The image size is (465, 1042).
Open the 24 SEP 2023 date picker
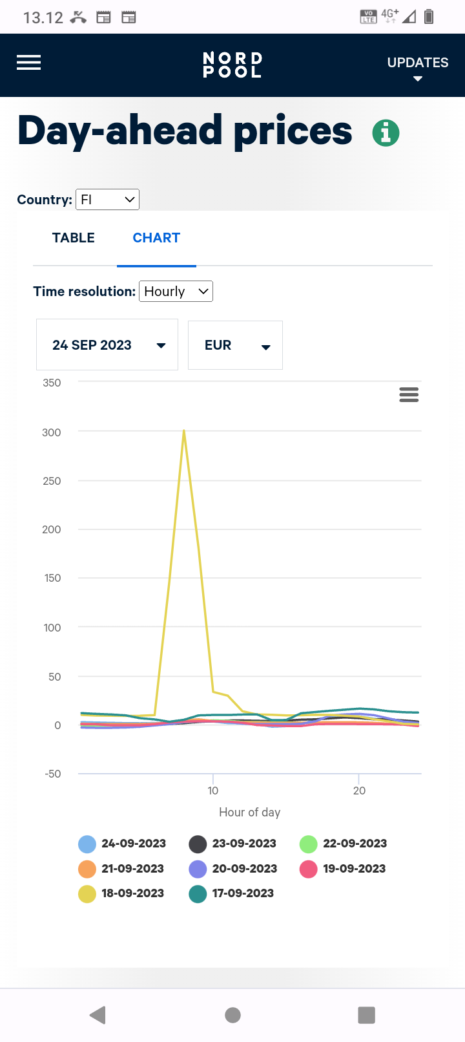click(107, 345)
